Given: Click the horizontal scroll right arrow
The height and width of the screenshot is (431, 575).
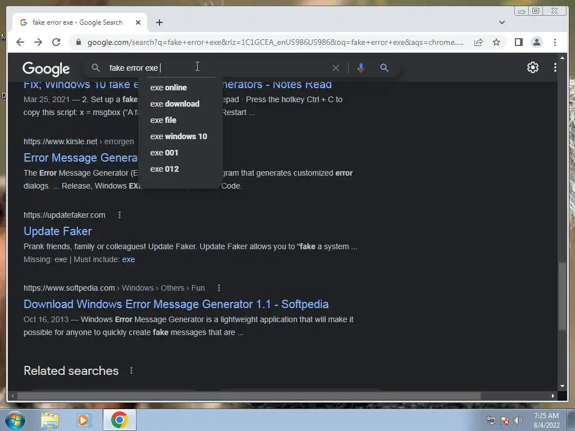Looking at the screenshot, I should [553, 396].
